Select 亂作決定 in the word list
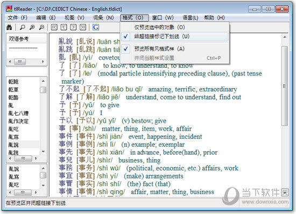Image resolution: width=296 pixels, height=214 pixels. (18, 121)
